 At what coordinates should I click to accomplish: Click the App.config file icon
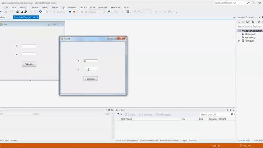coord(243,37)
